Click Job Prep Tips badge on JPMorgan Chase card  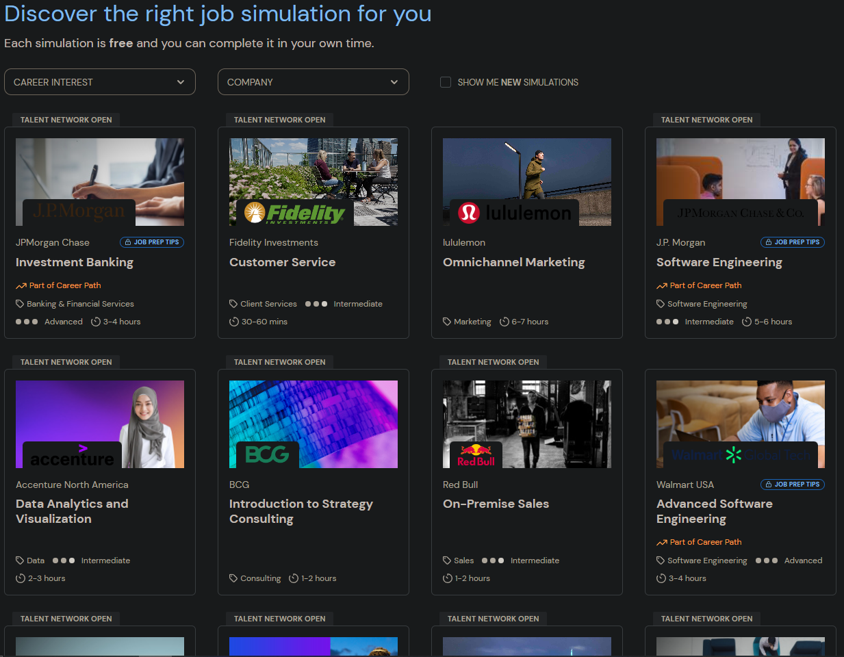(152, 242)
